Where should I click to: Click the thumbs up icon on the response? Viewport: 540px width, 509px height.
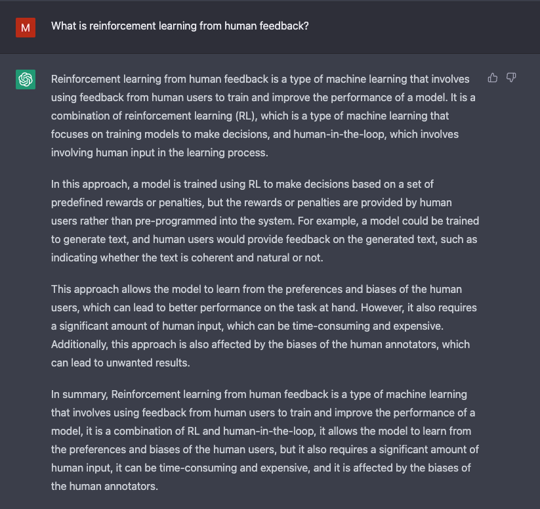click(493, 78)
